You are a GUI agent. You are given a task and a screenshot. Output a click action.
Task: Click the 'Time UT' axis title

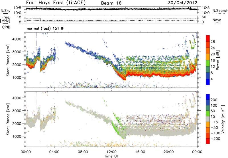pyautogui.click(x=111, y=156)
